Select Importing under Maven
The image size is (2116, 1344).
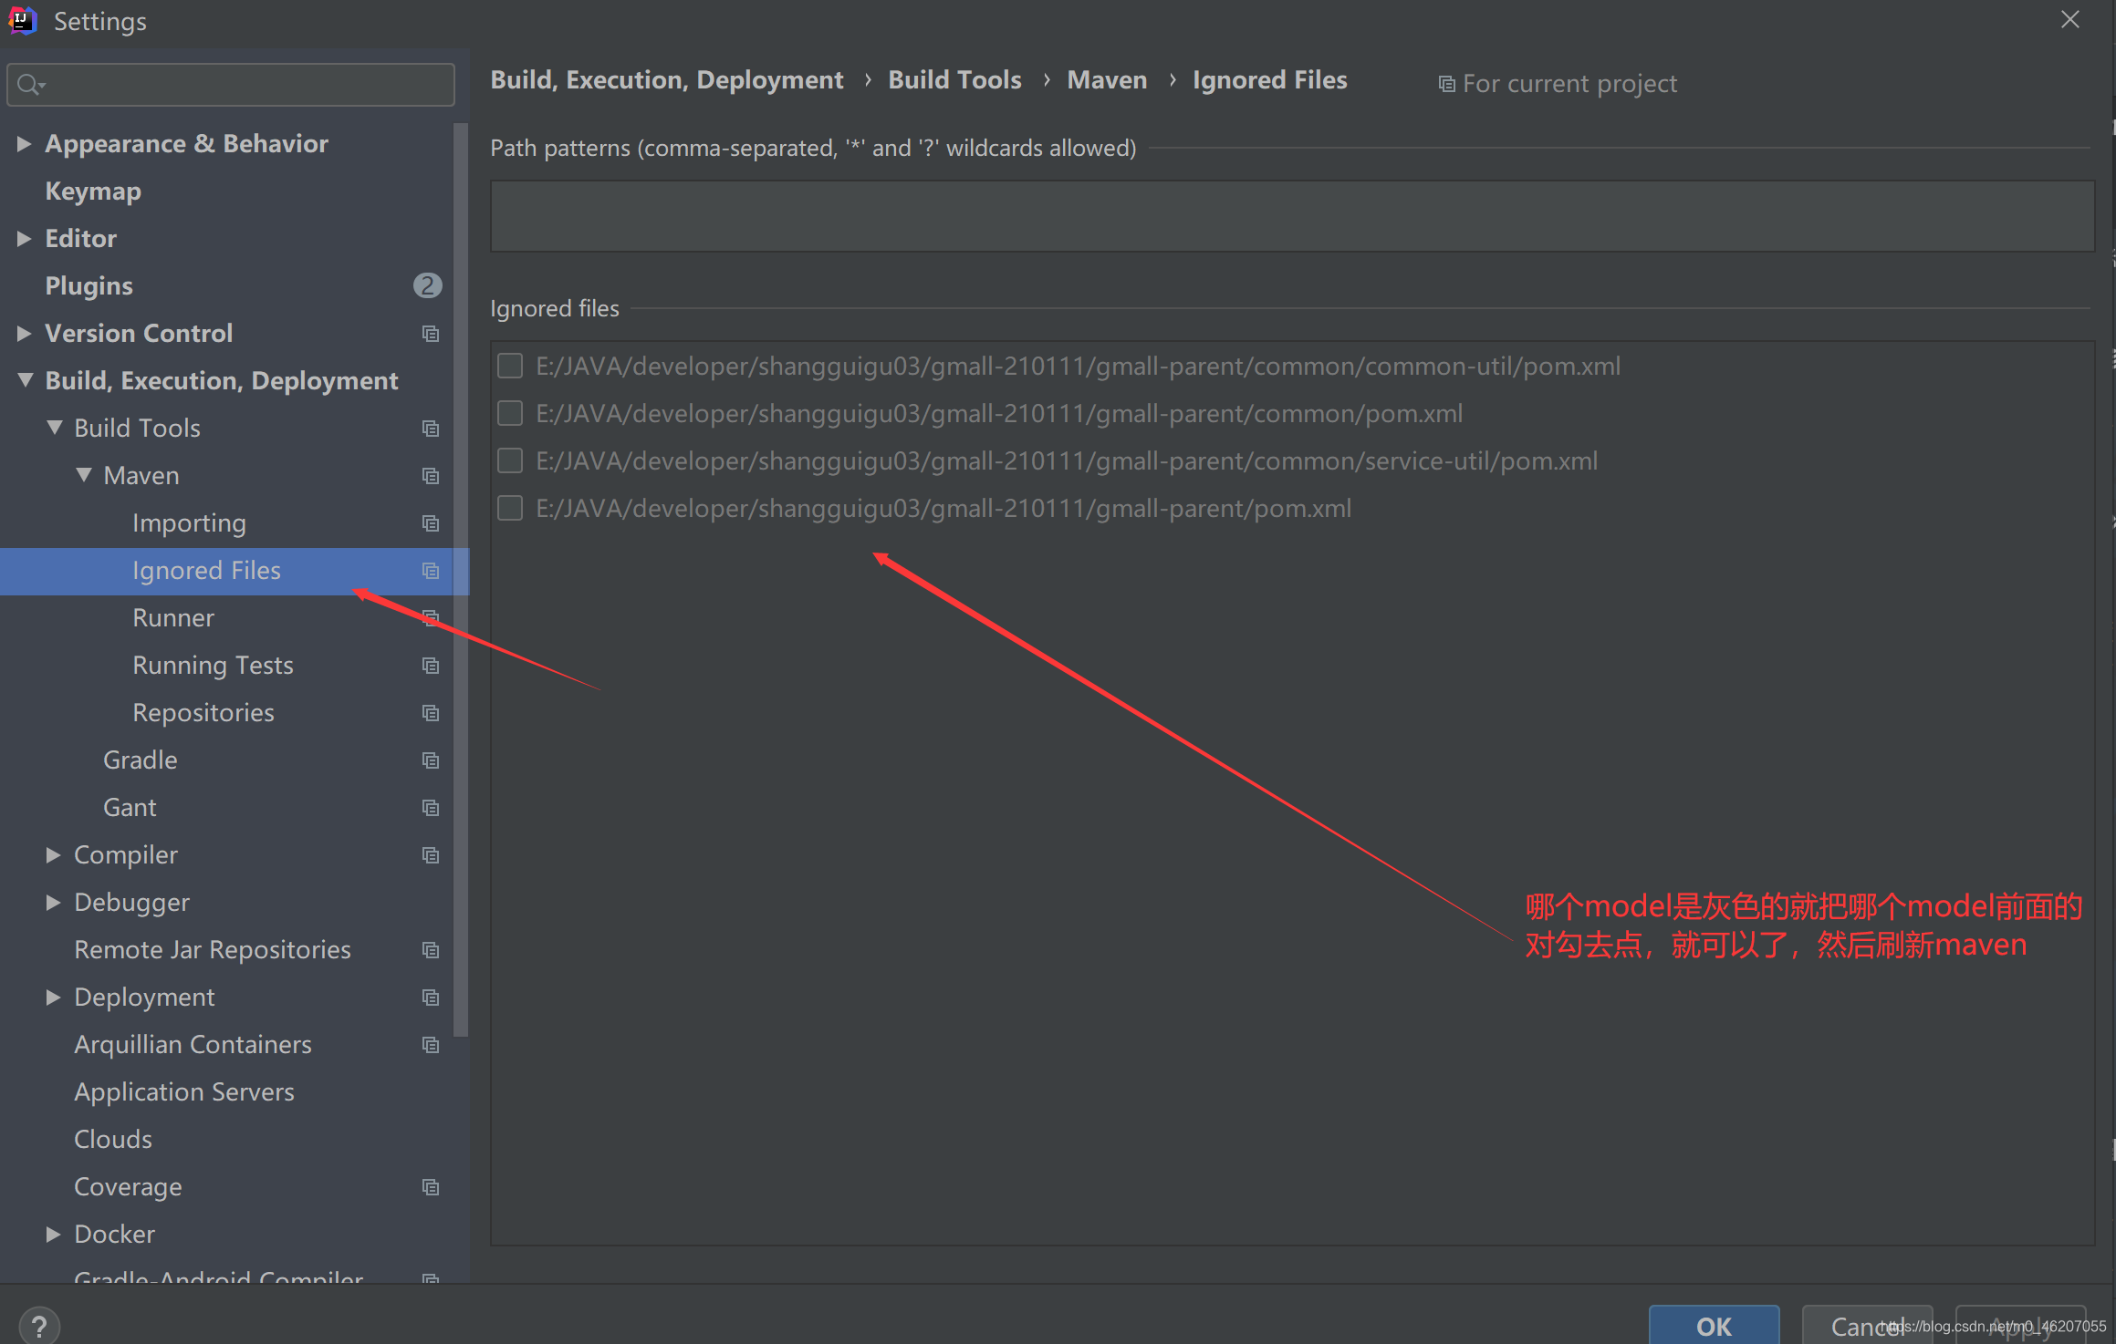(x=189, y=523)
